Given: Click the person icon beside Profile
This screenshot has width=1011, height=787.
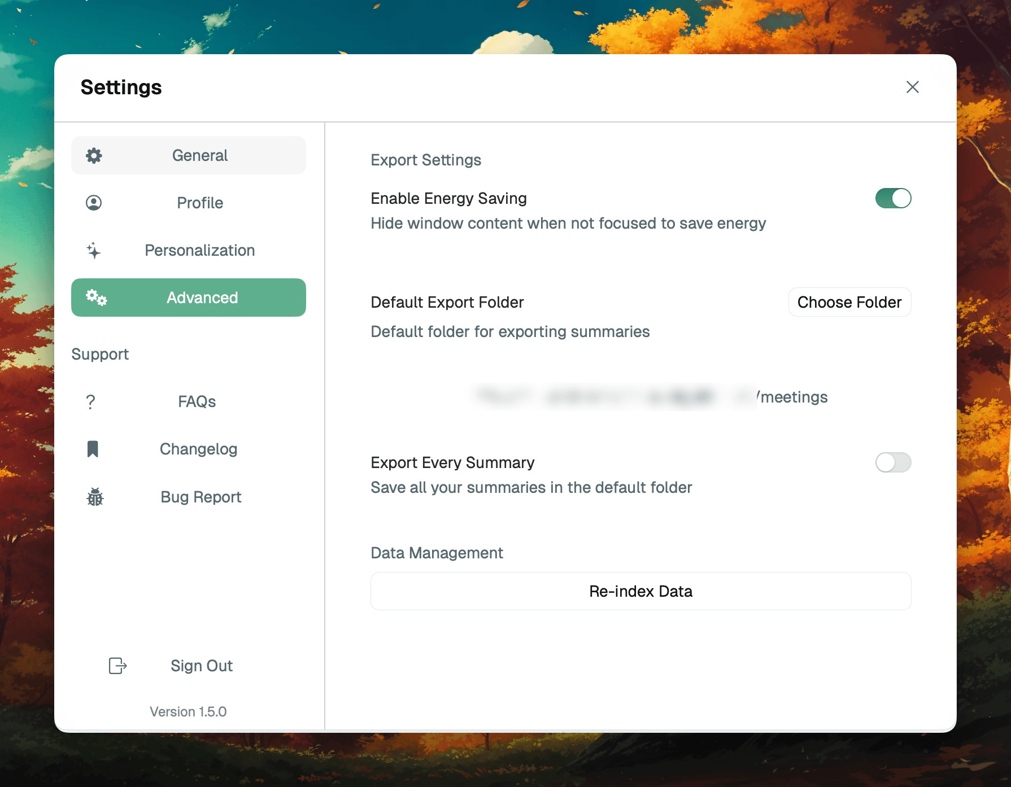Looking at the screenshot, I should coord(94,203).
